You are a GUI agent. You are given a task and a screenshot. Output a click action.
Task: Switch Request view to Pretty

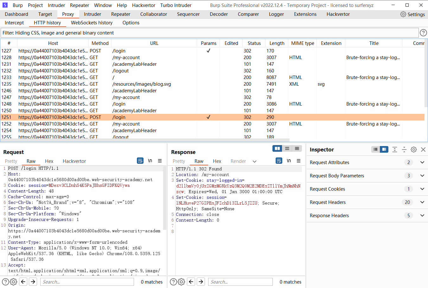tap(11, 161)
